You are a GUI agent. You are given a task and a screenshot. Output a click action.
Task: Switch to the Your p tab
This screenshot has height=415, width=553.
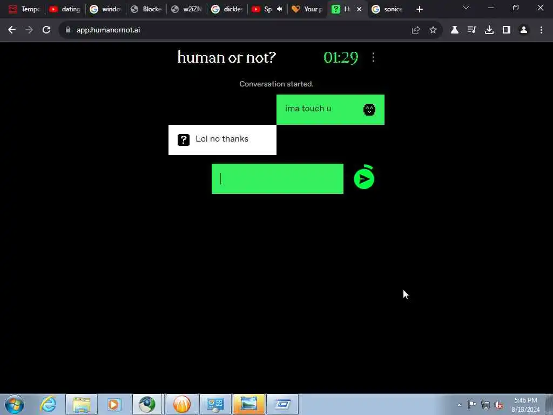click(307, 9)
